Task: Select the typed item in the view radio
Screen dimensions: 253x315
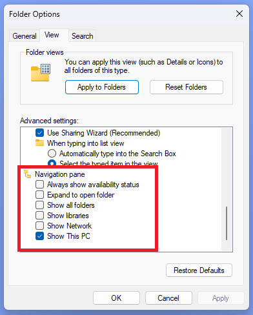Action: click(52, 163)
